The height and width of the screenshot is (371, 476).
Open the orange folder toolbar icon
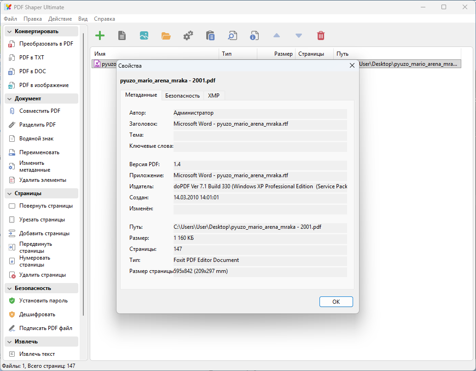166,36
